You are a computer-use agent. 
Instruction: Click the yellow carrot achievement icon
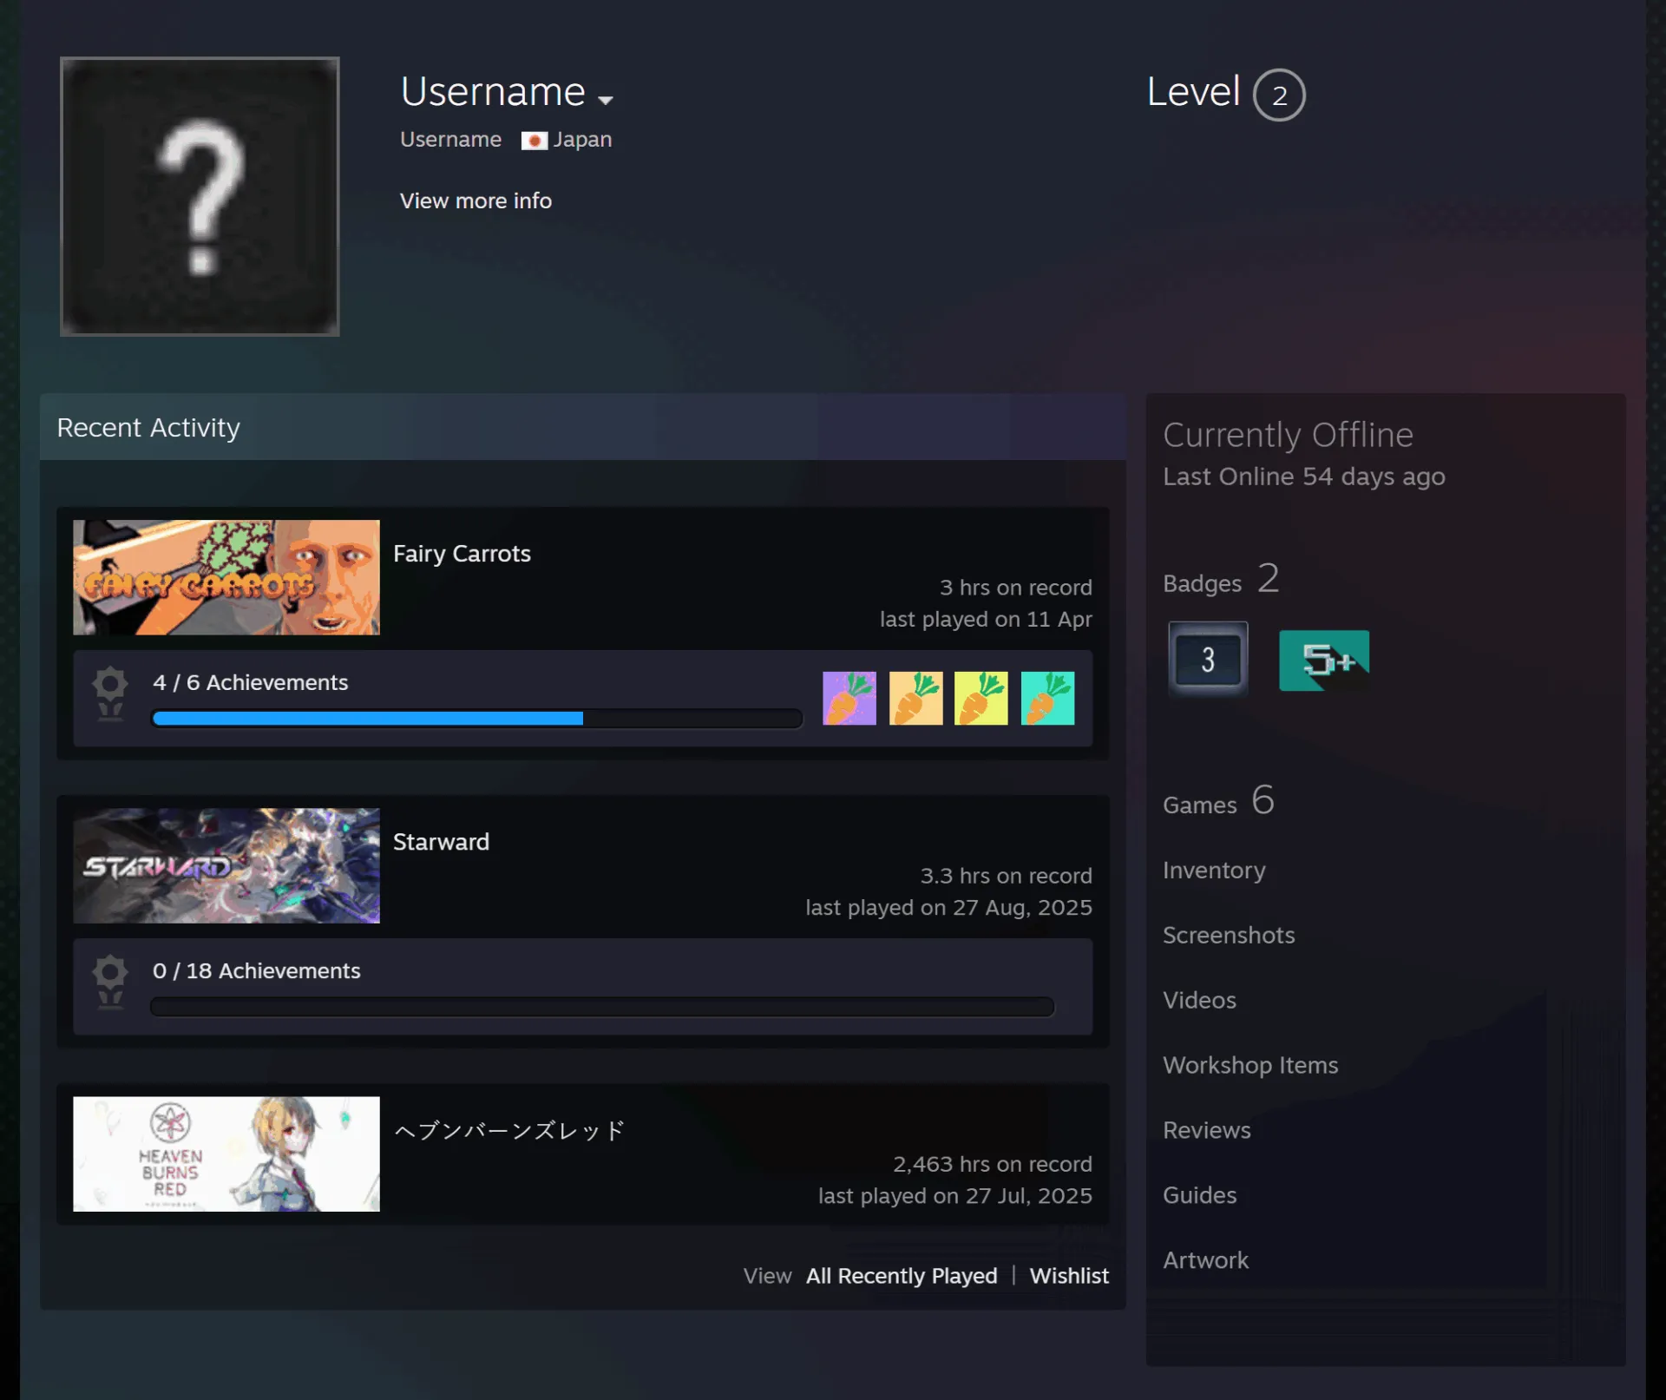981,698
